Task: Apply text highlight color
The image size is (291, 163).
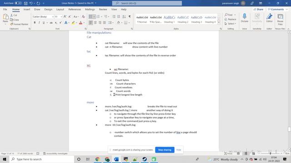Action: tap(73, 23)
